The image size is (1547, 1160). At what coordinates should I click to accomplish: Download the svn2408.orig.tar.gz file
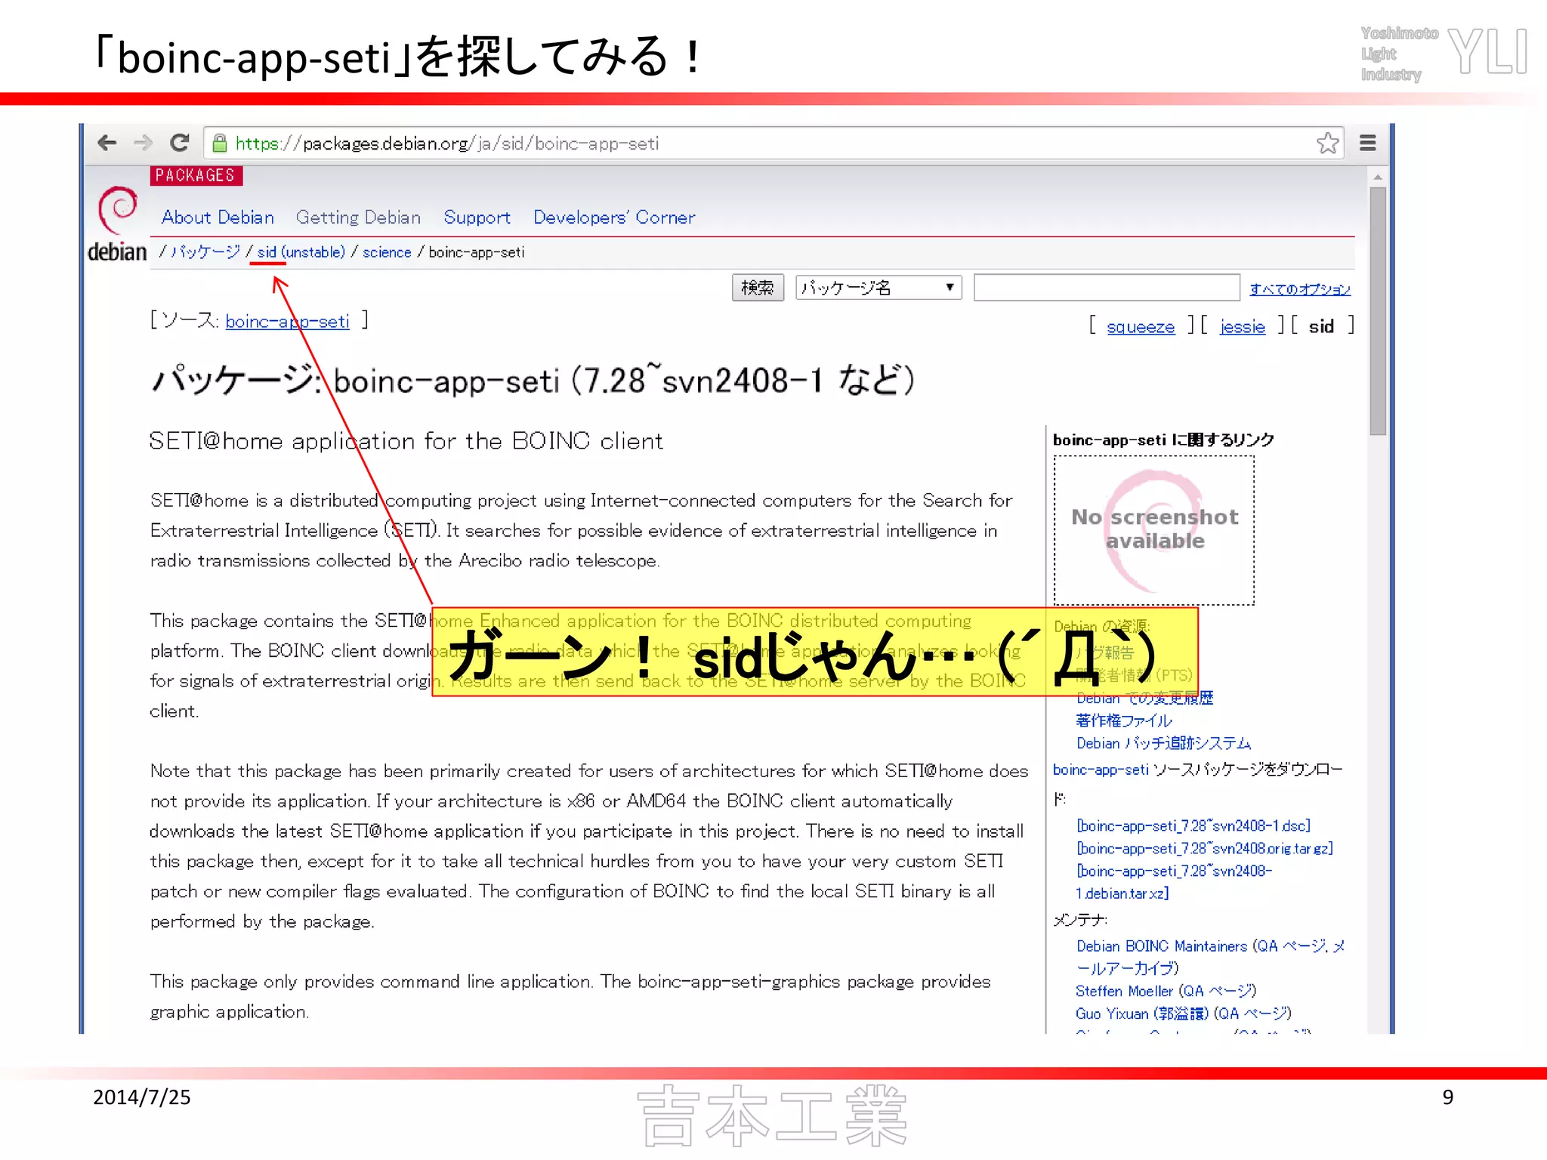pos(1205,848)
